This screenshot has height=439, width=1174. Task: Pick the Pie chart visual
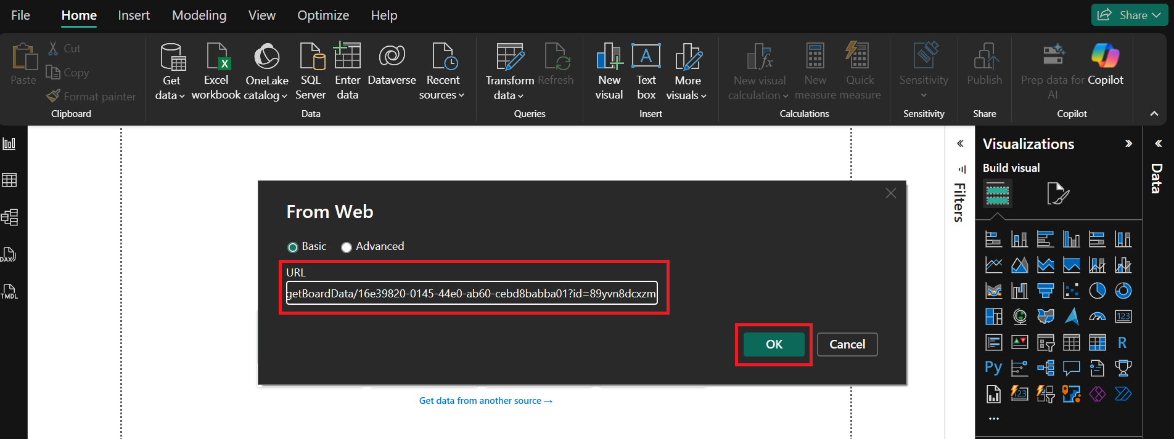click(1097, 291)
